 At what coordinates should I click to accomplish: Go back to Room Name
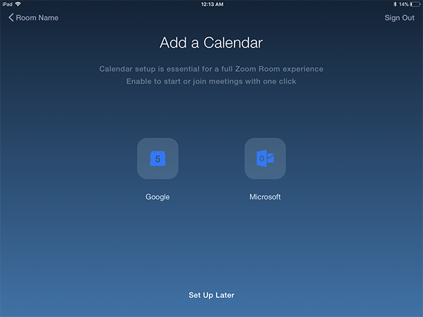click(x=34, y=18)
